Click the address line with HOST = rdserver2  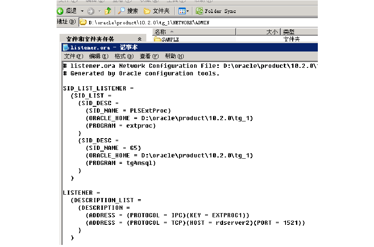tap(195, 223)
